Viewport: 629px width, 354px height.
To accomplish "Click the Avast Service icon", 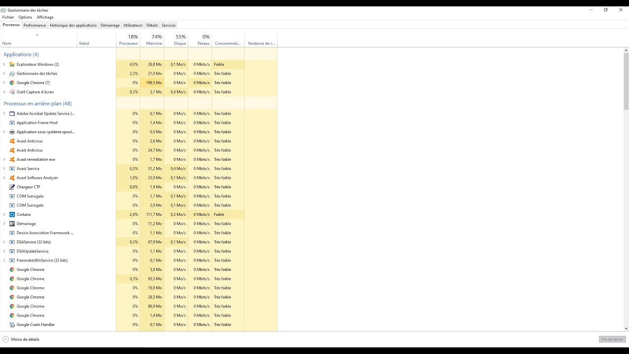I will tap(12, 169).
